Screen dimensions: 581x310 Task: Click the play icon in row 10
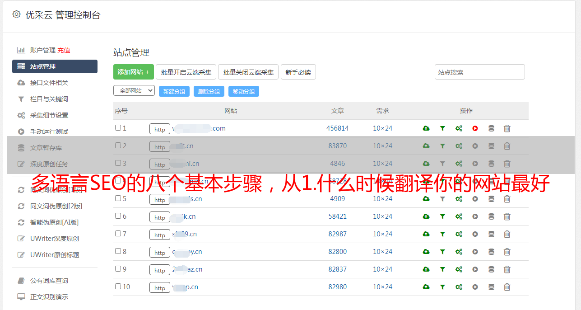click(475, 287)
